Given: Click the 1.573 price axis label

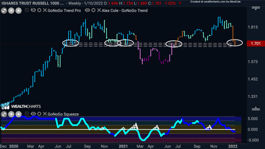Looking at the screenshot, I should tap(253, 62).
